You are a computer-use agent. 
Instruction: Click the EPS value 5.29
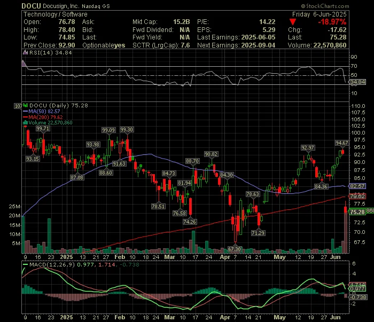pyautogui.click(x=269, y=30)
